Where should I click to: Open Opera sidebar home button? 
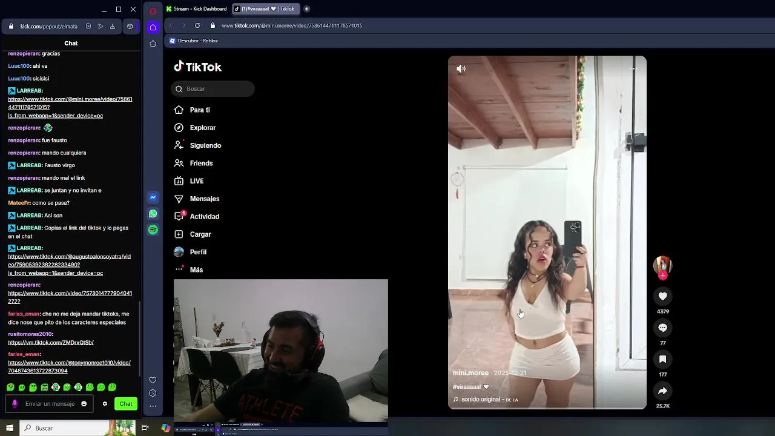point(153,27)
